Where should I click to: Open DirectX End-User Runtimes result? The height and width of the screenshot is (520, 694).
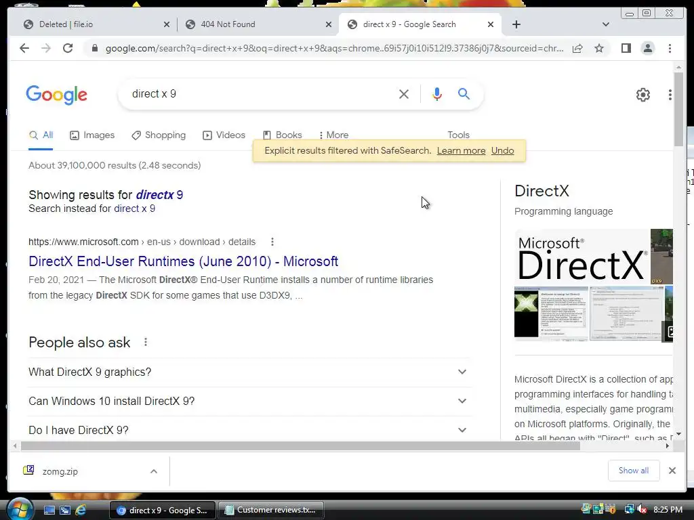(183, 261)
